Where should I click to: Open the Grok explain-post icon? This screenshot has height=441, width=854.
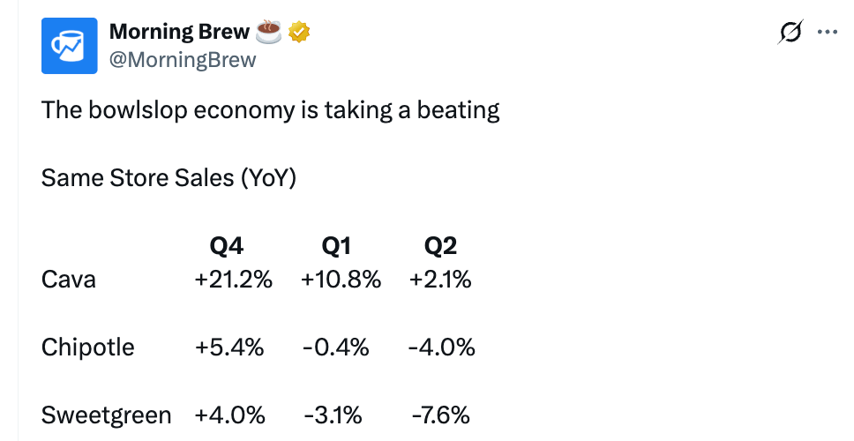pos(790,32)
